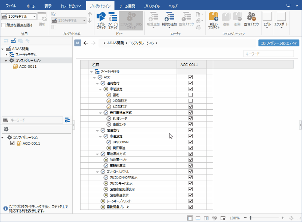Click the feedback chat icon in the title bar

click(x=288, y=5)
